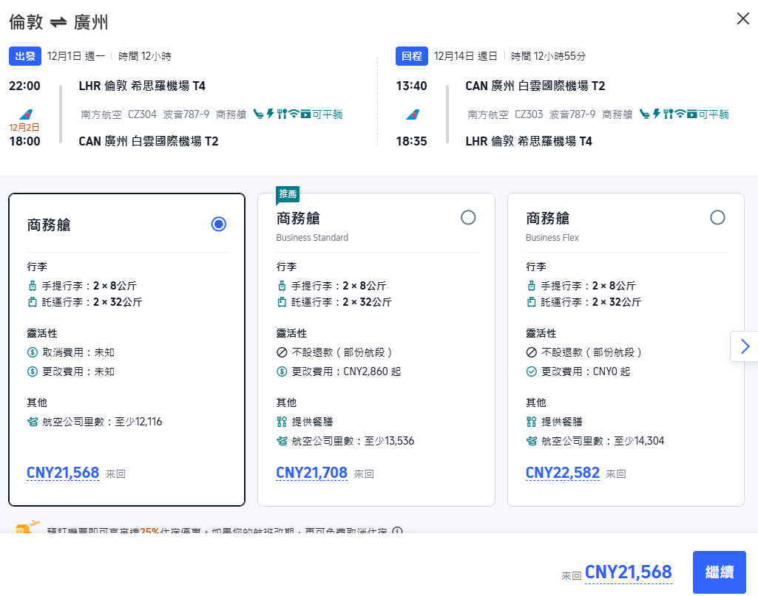Click the non-refundable icon in the Business Flex card
This screenshot has width=758, height=596.
tap(531, 352)
